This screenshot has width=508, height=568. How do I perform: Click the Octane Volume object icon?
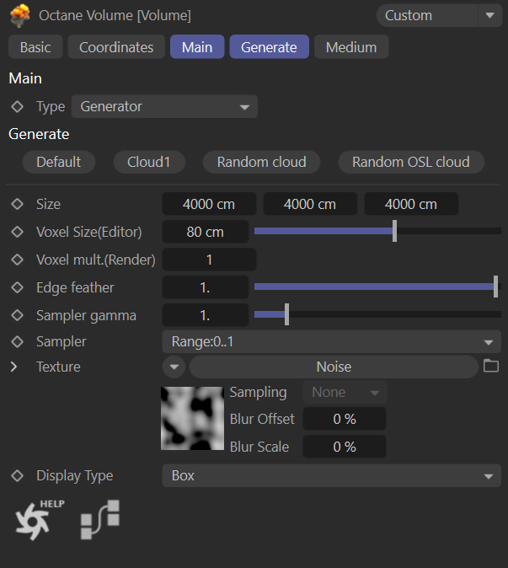click(x=19, y=15)
